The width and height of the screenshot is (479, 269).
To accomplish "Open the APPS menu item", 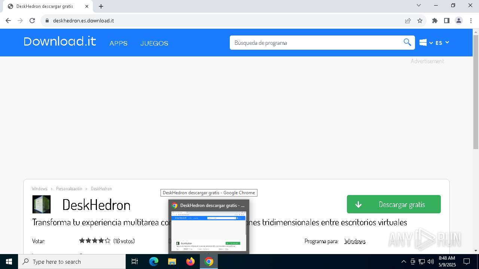I will [x=118, y=43].
